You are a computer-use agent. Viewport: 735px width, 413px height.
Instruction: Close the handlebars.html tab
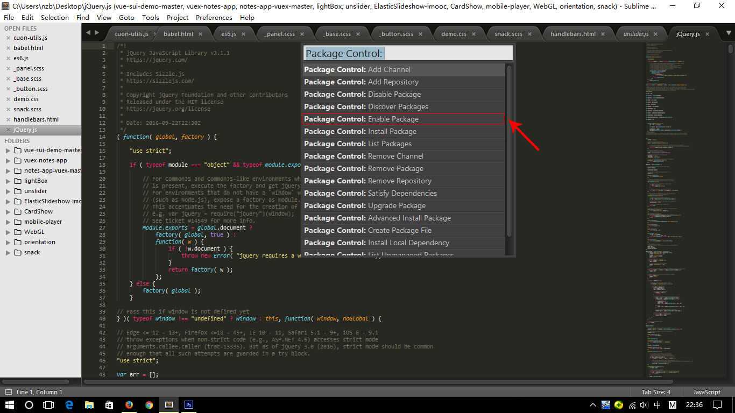click(603, 34)
